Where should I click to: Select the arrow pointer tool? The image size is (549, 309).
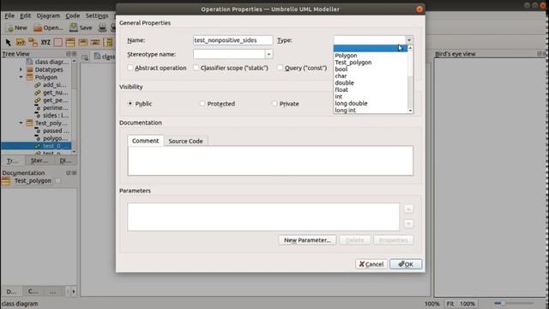coord(8,42)
